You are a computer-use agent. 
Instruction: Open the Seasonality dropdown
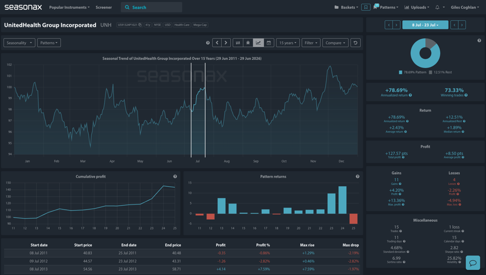tap(19, 43)
